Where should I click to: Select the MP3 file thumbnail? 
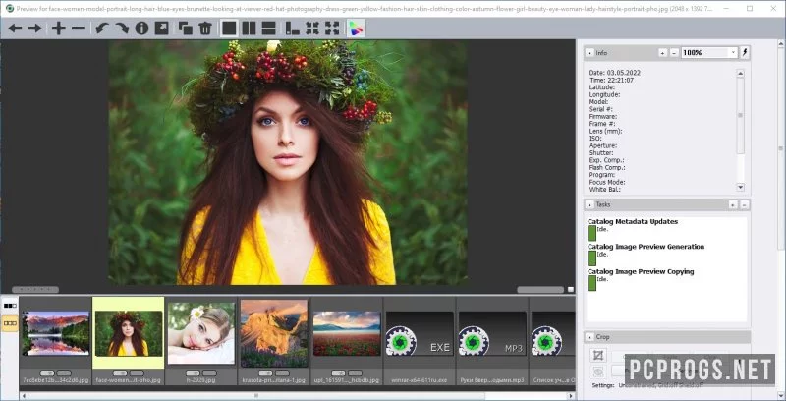(x=492, y=333)
